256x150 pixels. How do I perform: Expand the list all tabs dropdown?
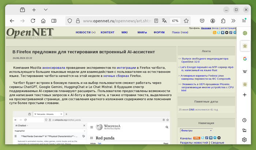click(x=45, y=10)
